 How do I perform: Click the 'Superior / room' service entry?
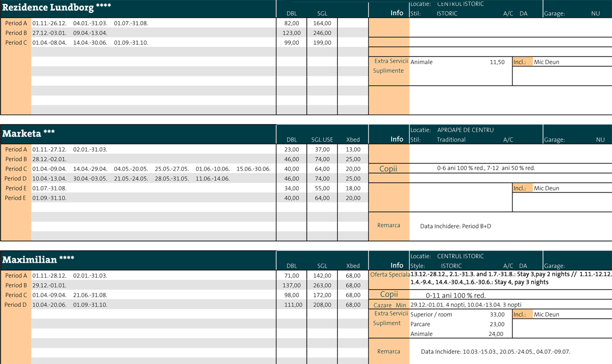[x=431, y=315]
